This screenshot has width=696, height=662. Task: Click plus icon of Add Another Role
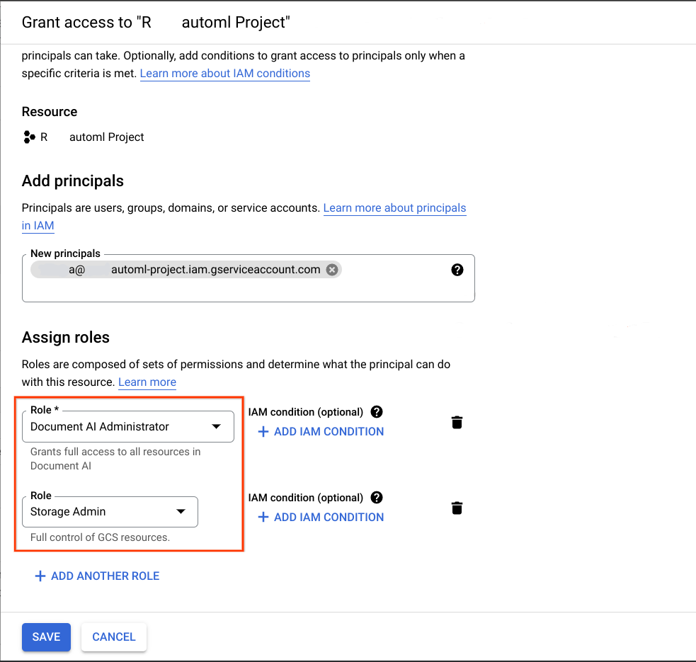tap(40, 576)
